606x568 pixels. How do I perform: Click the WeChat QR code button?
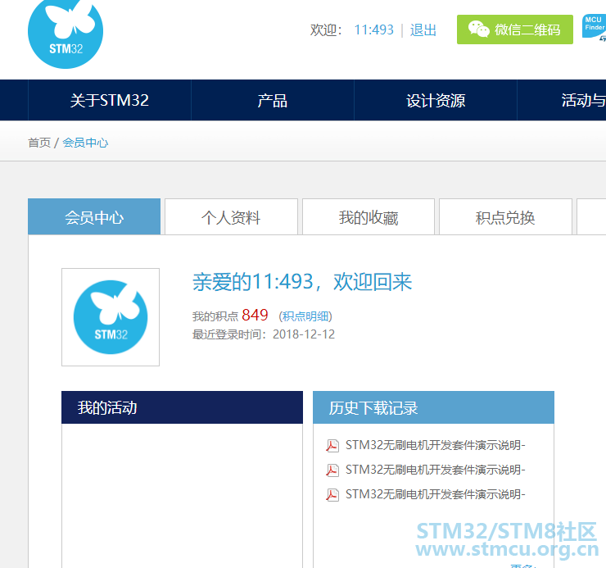pyautogui.click(x=515, y=30)
